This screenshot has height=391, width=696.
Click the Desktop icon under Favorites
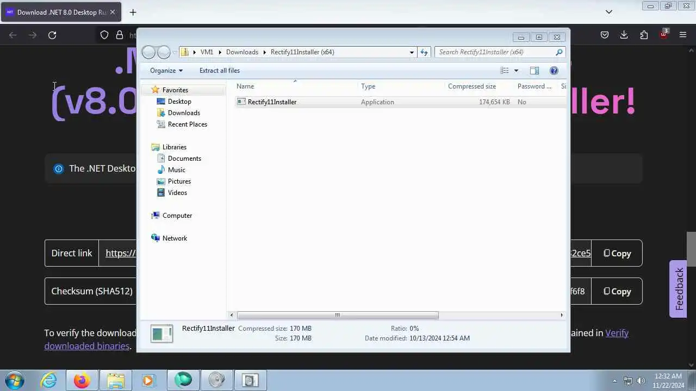tap(161, 102)
